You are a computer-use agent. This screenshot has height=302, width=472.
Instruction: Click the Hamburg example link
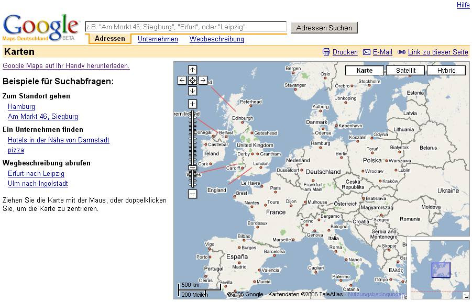point(21,106)
